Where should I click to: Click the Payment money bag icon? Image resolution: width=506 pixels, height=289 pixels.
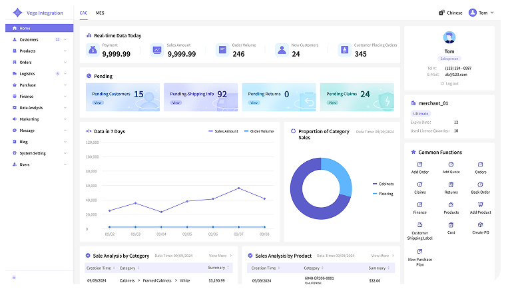(x=93, y=50)
